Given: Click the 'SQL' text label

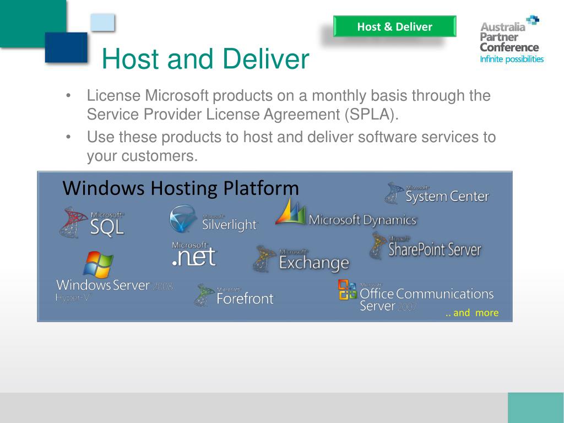Looking at the screenshot, I should (107, 227).
